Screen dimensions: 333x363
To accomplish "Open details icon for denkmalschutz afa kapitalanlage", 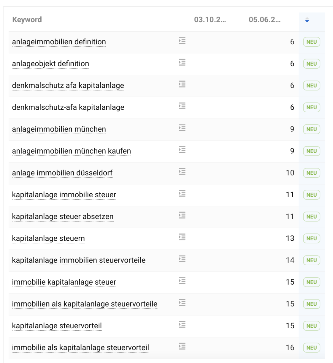I will pos(182,84).
